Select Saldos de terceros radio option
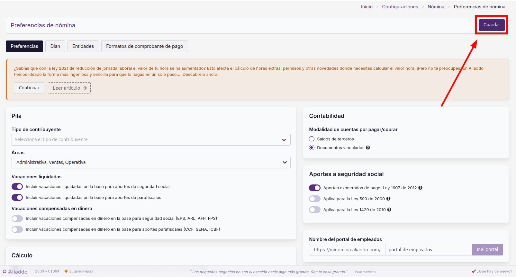 [x=312, y=139]
